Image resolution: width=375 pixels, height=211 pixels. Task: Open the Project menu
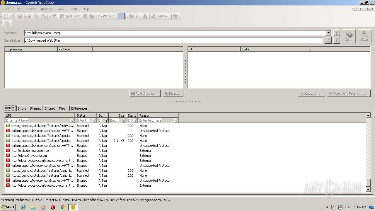(30, 9)
